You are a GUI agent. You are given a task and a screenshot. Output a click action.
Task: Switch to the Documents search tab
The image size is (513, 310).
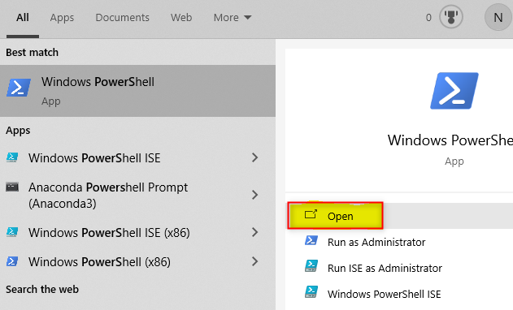[x=122, y=17]
